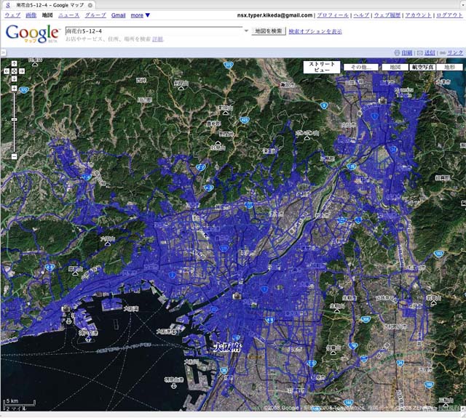
Task: Pan the map left with the arrow button
Action: coord(7,71)
